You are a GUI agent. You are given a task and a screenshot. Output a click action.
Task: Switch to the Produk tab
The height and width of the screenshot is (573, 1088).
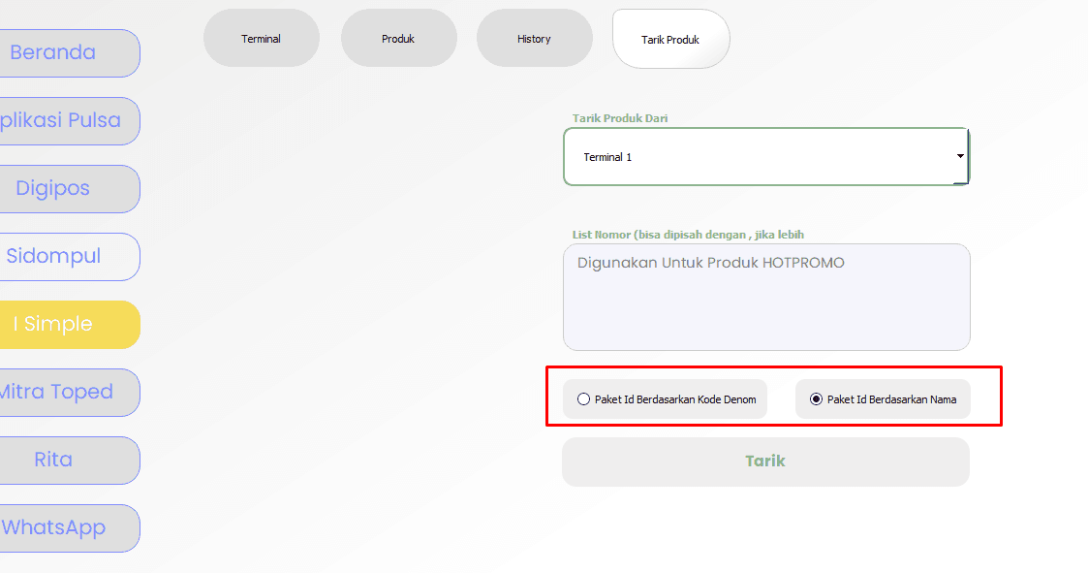(398, 39)
